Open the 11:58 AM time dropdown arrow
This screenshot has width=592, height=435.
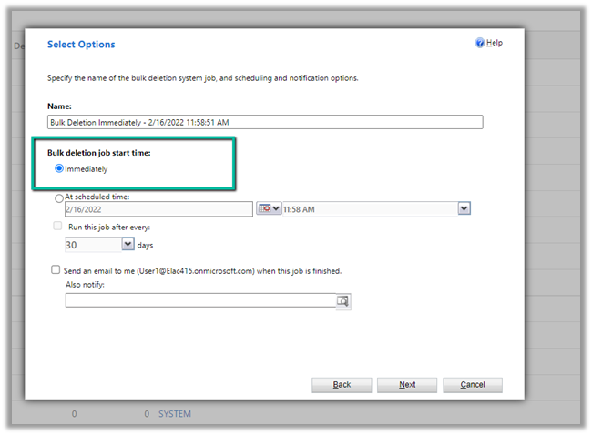tap(464, 208)
